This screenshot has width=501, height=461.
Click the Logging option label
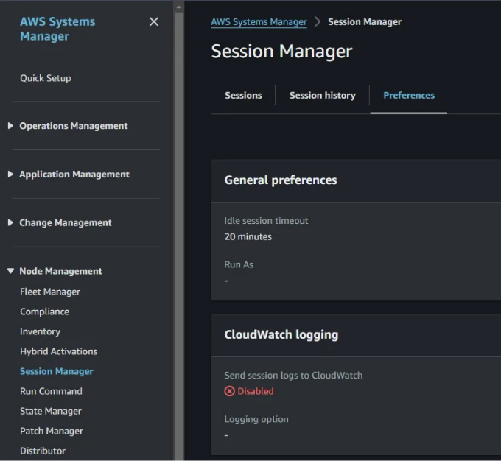[x=256, y=419]
